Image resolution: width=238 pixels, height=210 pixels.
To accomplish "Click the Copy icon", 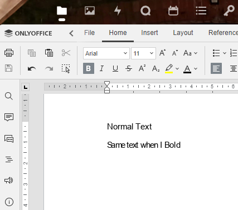I will [32, 53].
